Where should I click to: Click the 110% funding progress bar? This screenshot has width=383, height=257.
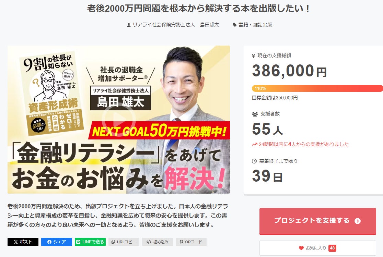point(317,88)
